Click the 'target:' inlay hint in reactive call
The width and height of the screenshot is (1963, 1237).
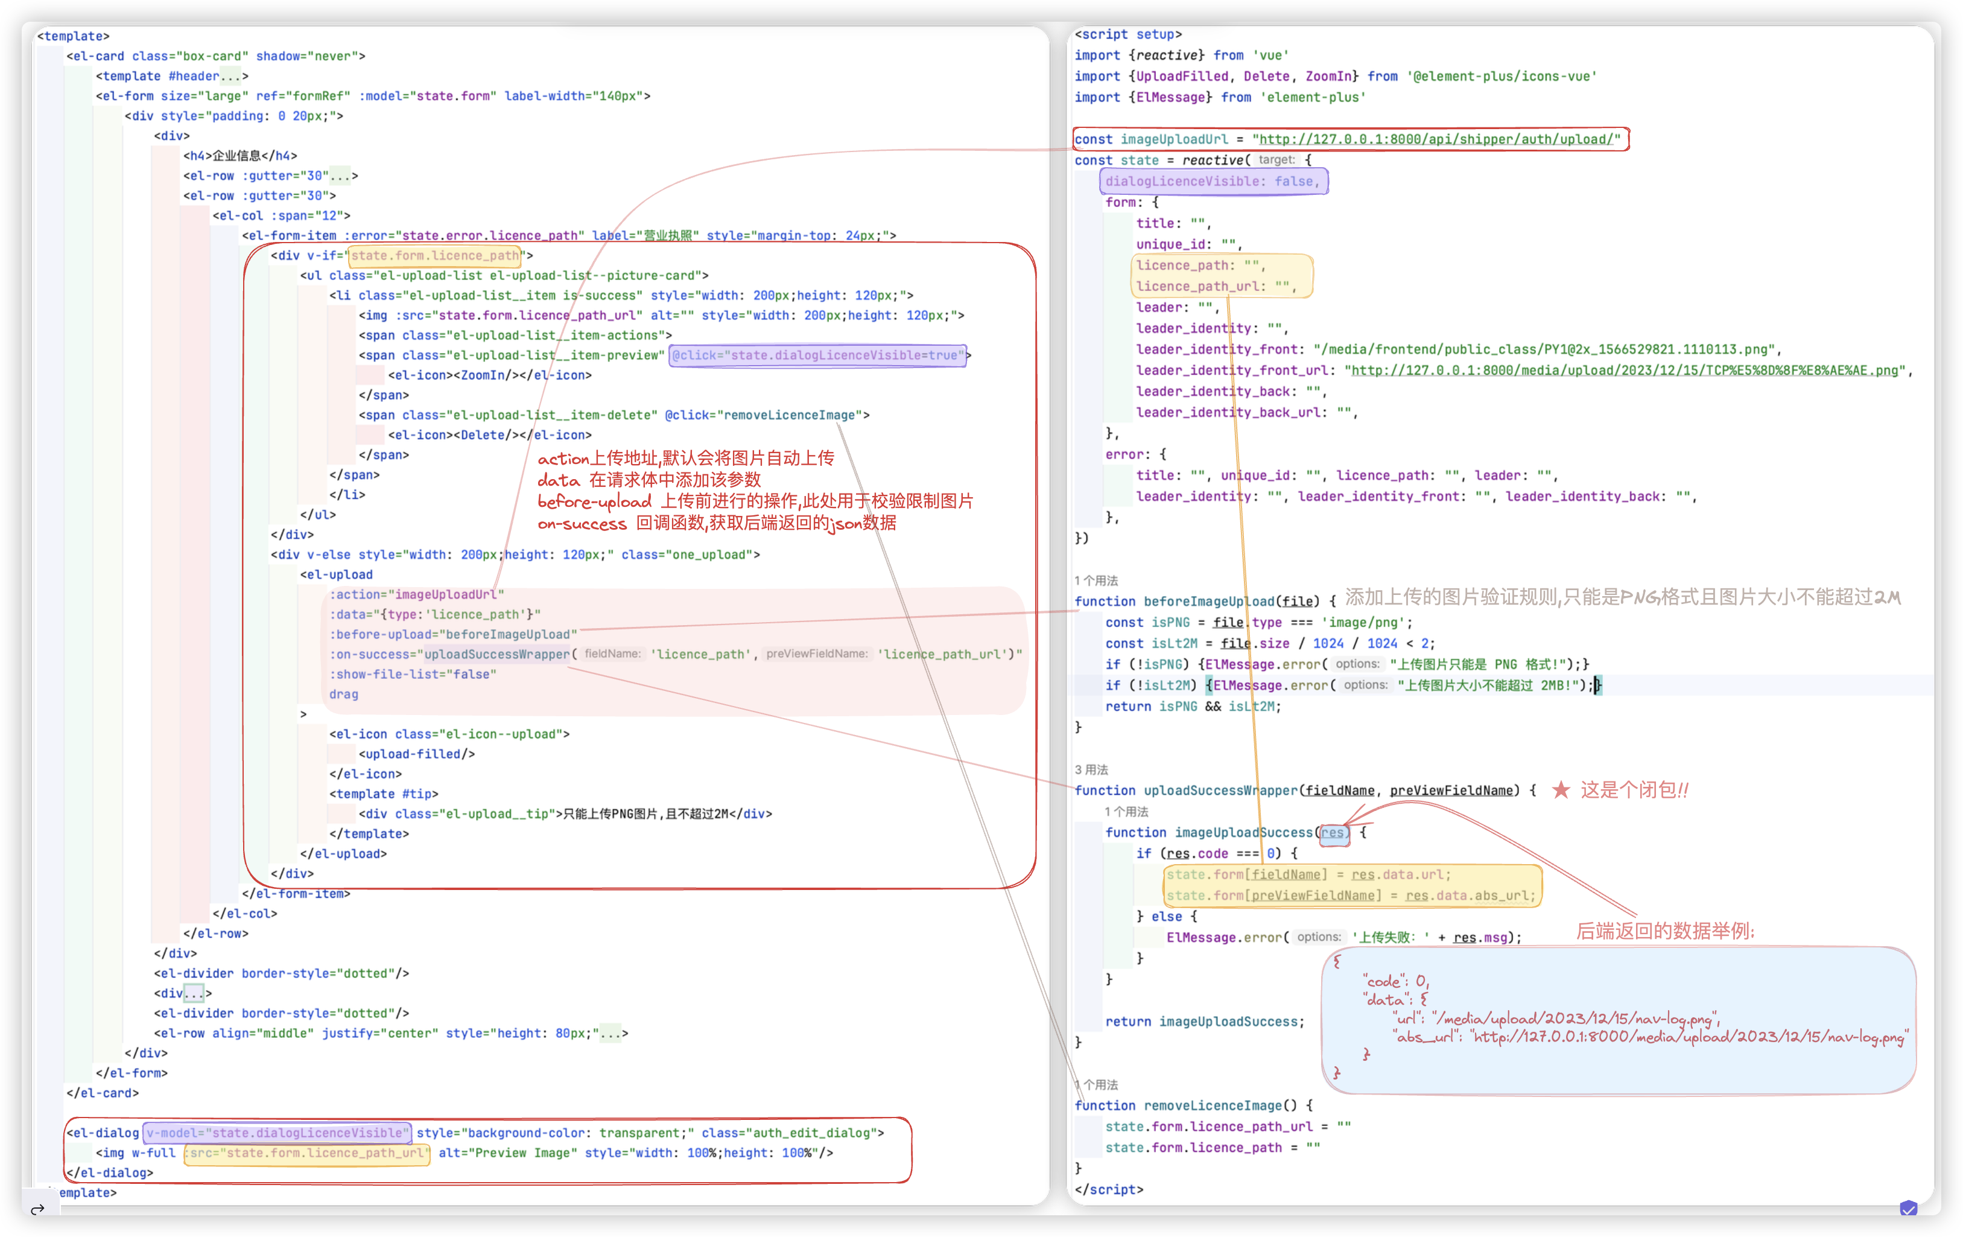tap(1276, 160)
